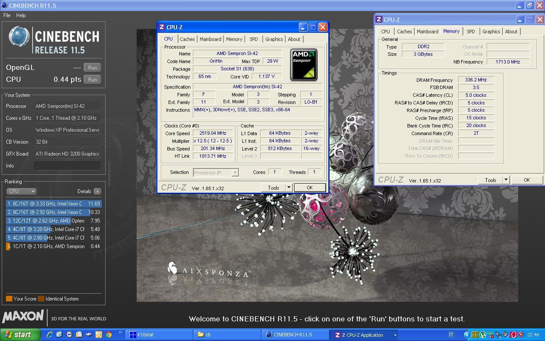Launch Google Chrome from quick launch
The image size is (545, 341).
[x=109, y=335]
